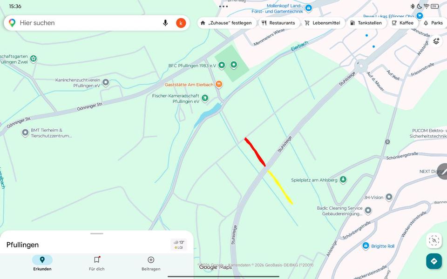Select the Spielplatz am Ahlsberg pin
The height and width of the screenshot is (279, 447).
click(x=343, y=179)
